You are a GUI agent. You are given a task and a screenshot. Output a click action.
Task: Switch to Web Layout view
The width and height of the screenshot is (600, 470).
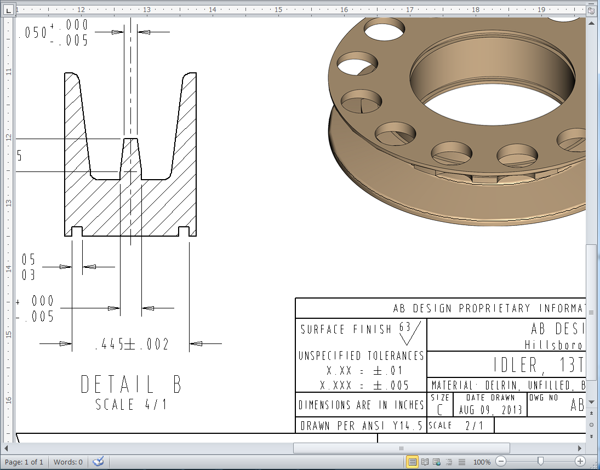(437, 462)
